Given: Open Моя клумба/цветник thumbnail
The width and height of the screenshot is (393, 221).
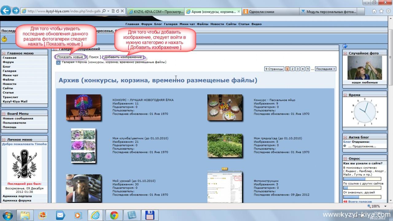Looking at the screenshot, I should click(x=84, y=146).
